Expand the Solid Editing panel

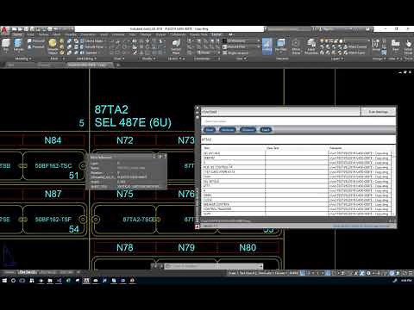(86, 59)
